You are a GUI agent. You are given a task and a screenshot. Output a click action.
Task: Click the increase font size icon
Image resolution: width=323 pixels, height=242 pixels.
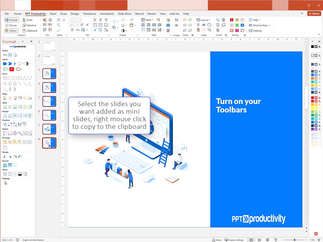82,25
